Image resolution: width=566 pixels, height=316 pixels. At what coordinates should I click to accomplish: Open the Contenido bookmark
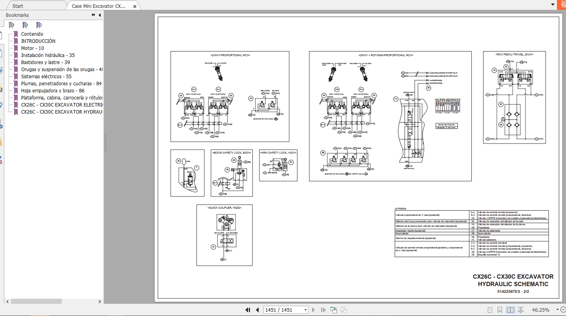pos(32,34)
